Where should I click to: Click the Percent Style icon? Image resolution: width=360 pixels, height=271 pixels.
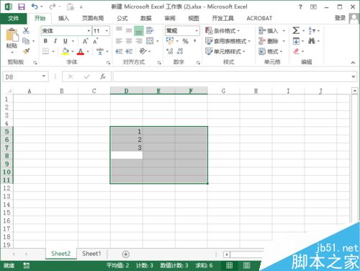(x=185, y=41)
